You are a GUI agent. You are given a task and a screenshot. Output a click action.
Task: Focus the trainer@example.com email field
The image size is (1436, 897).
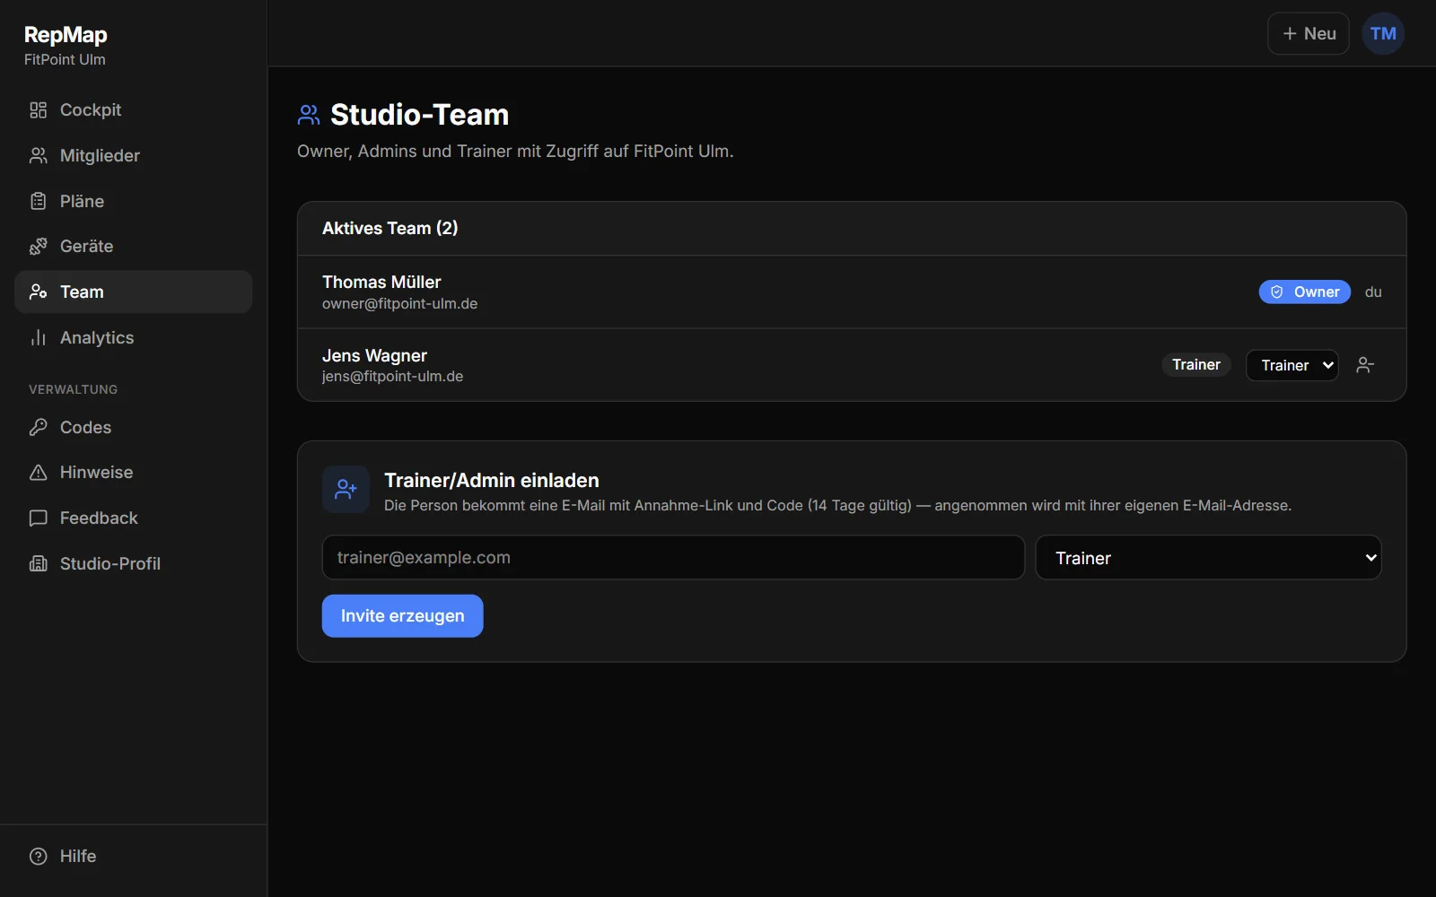pyautogui.click(x=673, y=558)
